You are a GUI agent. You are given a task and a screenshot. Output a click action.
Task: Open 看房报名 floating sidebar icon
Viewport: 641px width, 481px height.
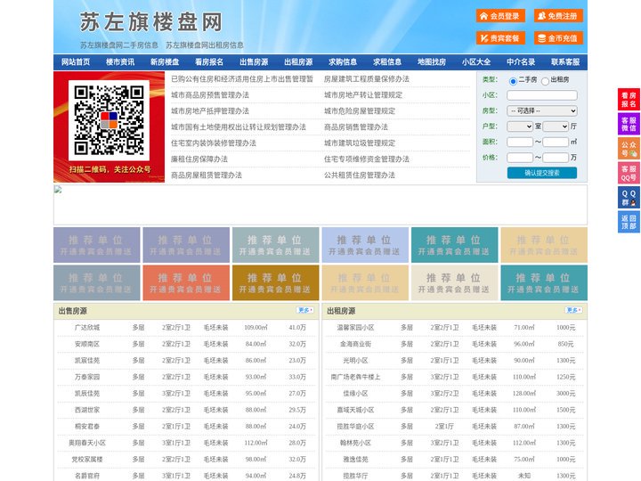pyautogui.click(x=629, y=100)
